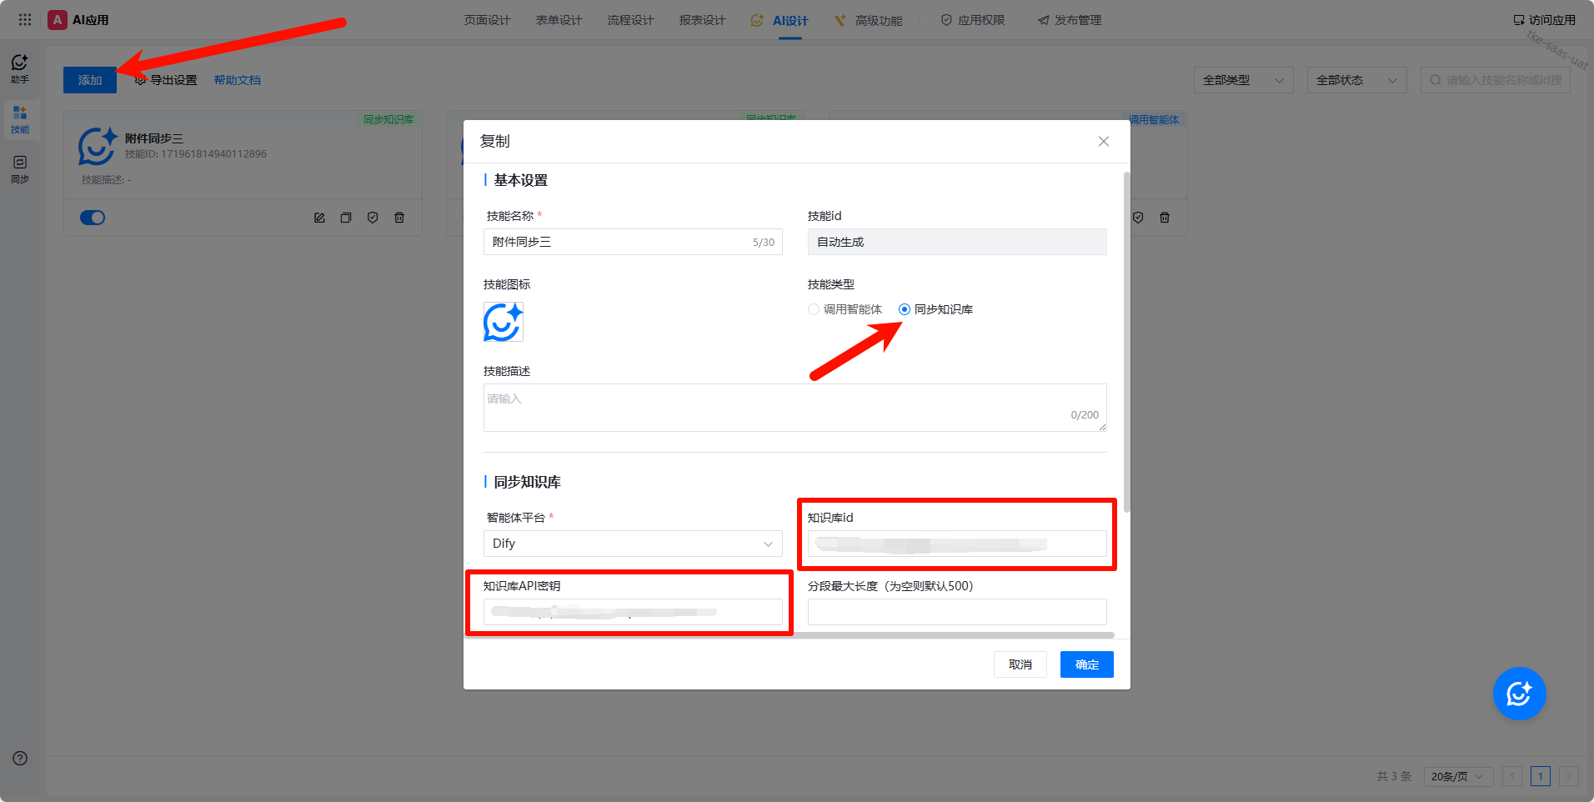Delete the 附件同步三 skill via trash icon

click(x=399, y=218)
